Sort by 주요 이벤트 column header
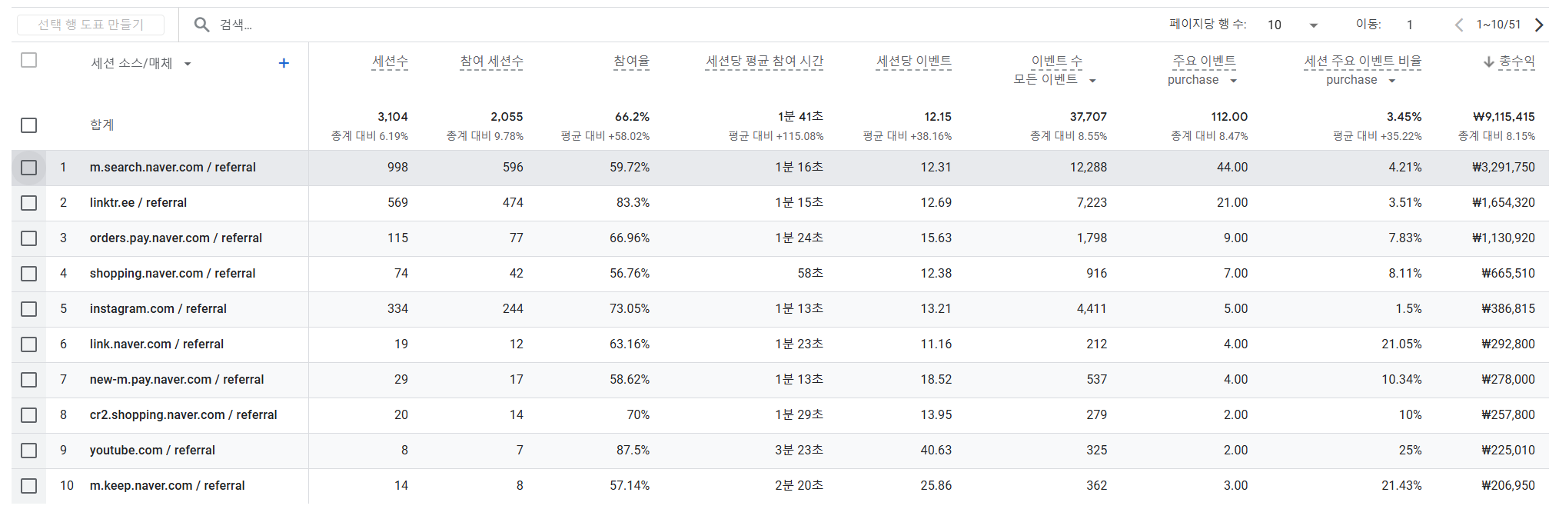 pos(1204,62)
